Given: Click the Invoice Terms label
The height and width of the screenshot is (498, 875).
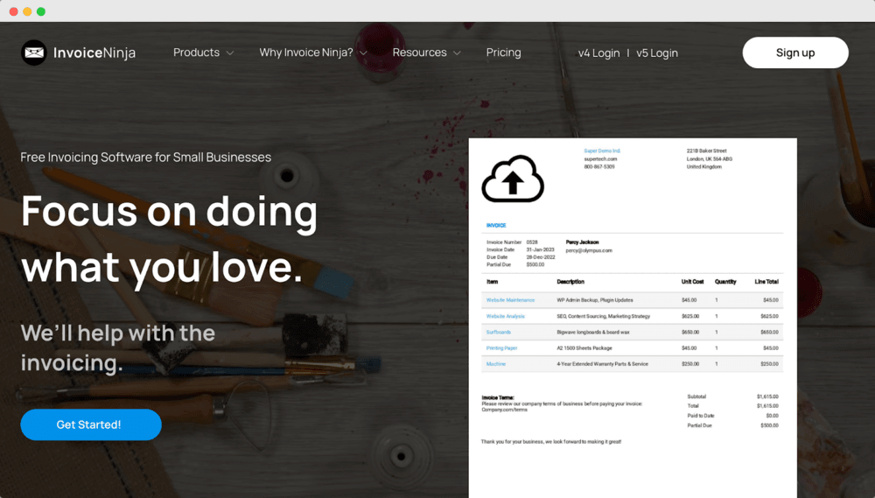Looking at the screenshot, I should tap(498, 397).
